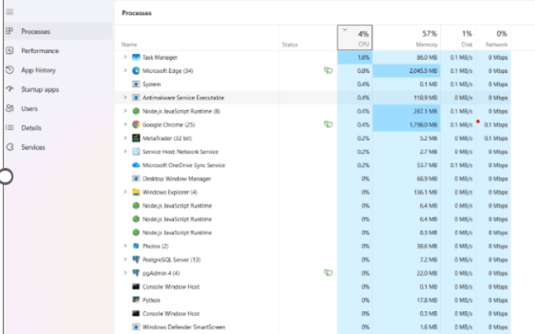Click the Users sidebar icon

(9, 108)
